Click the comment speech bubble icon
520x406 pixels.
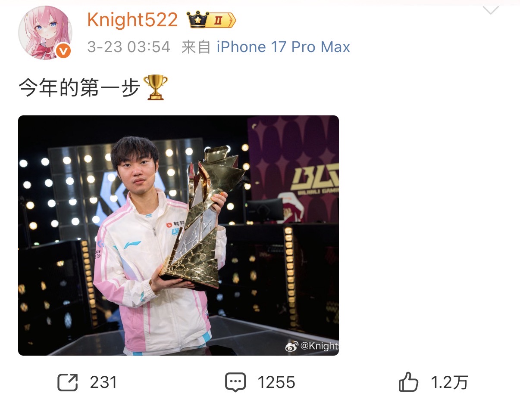(x=235, y=382)
